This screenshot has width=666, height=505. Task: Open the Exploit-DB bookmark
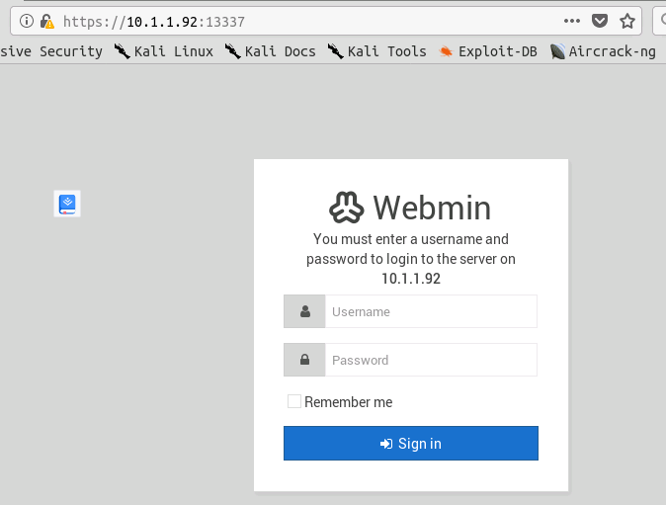(487, 51)
